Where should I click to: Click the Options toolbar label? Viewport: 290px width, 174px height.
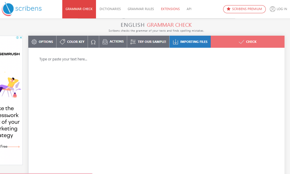(46, 42)
